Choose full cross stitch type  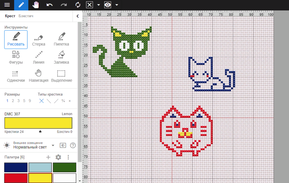pyautogui.click(x=42, y=101)
